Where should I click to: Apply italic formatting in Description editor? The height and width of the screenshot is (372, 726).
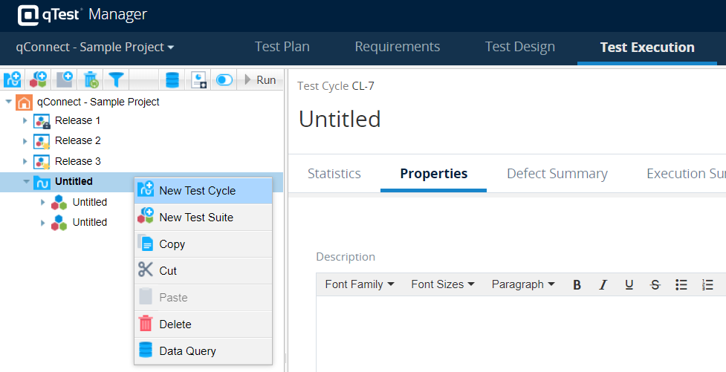[x=603, y=284]
